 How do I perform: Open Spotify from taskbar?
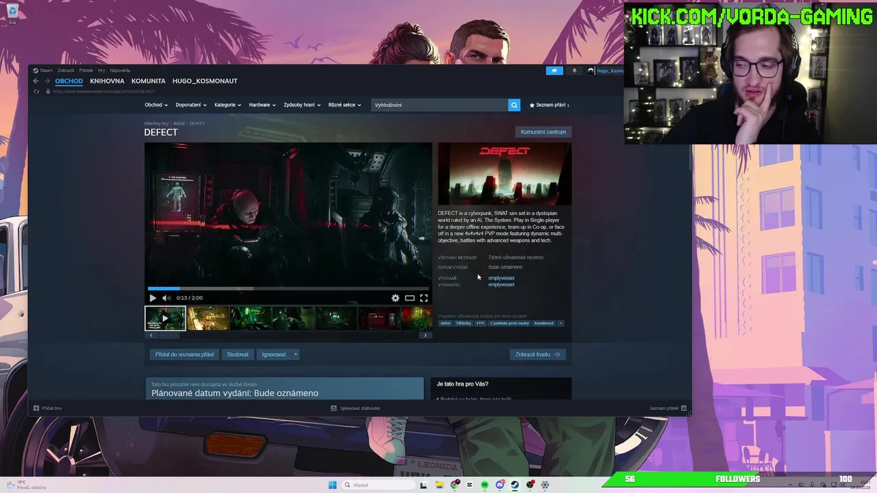pyautogui.click(x=484, y=485)
